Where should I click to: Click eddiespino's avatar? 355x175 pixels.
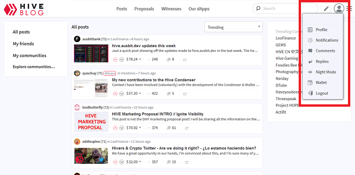click(77, 141)
